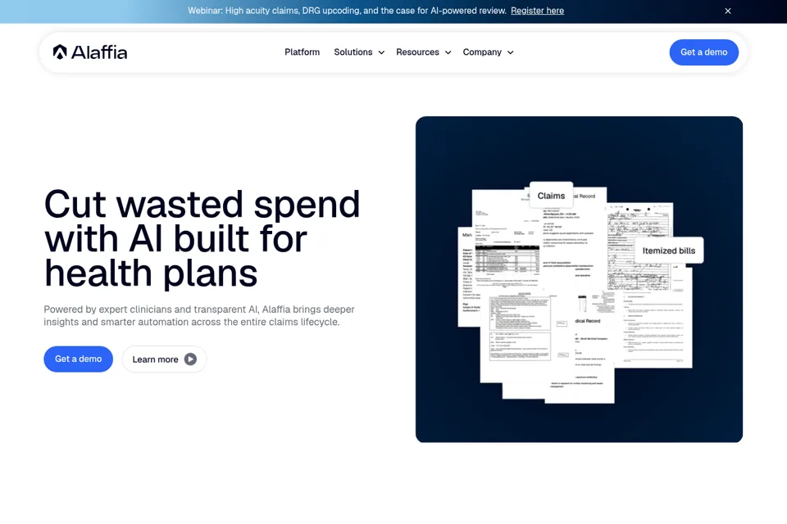Close the webinar announcement banner
787x524 pixels.
pos(728,11)
